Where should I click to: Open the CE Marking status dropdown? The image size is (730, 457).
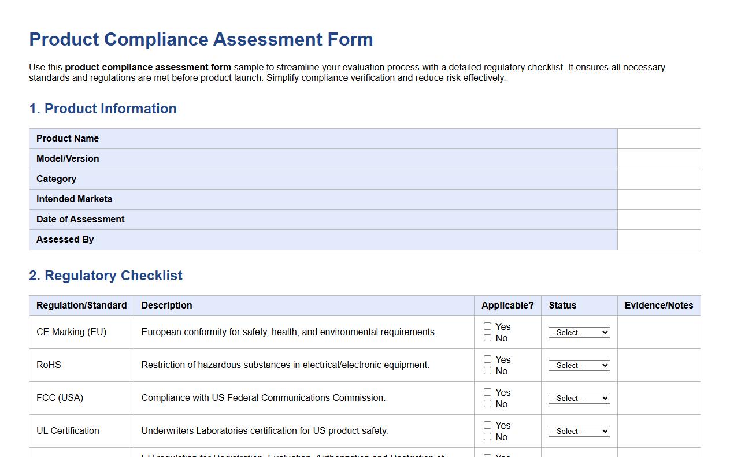[579, 332]
